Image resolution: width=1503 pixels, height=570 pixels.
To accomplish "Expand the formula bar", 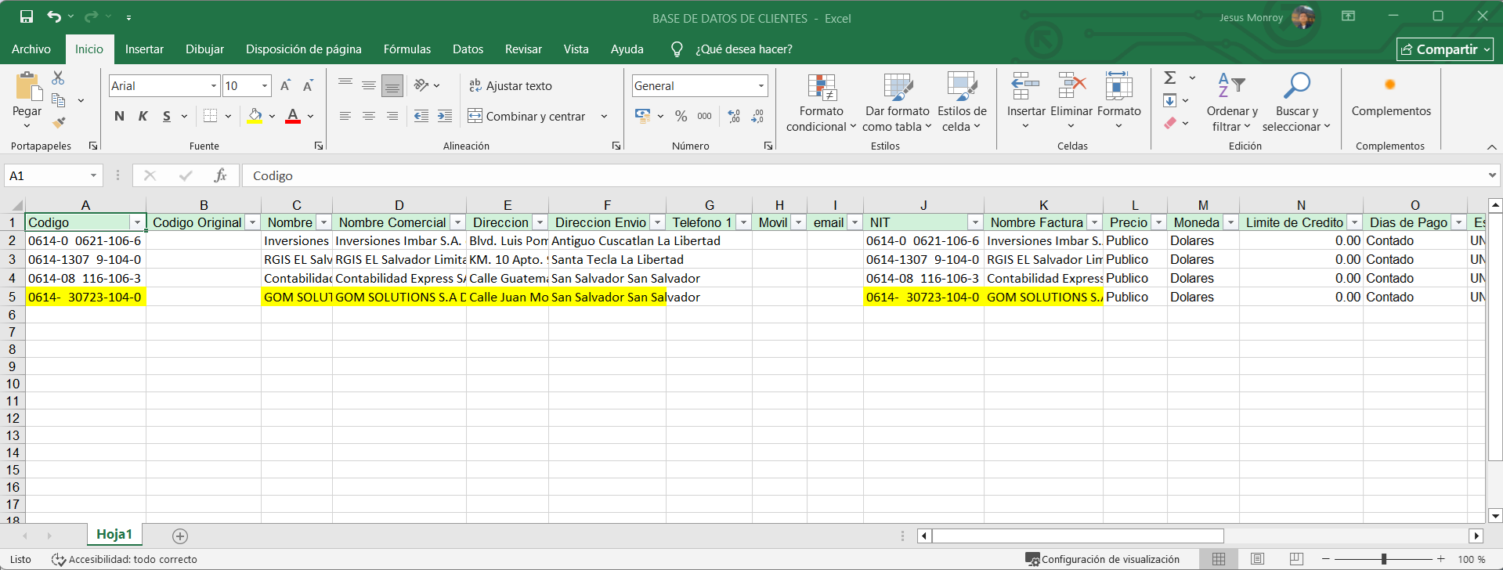I will coord(1492,175).
